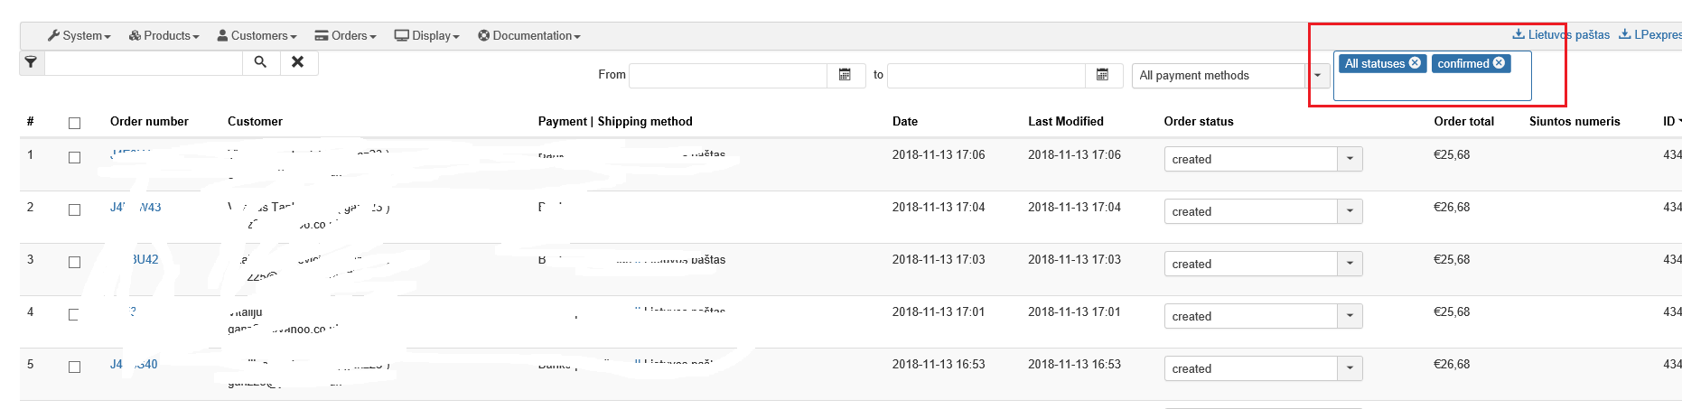1682x409 pixels.
Task: Click the filter funnel icon
Action: (x=32, y=62)
